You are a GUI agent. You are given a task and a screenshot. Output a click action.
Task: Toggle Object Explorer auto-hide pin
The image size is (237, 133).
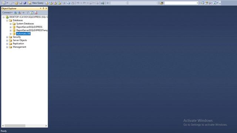[x=43, y=8]
